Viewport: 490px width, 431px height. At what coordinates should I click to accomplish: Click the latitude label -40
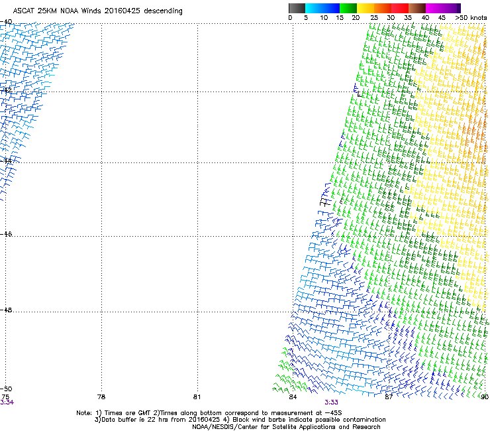pos(6,22)
